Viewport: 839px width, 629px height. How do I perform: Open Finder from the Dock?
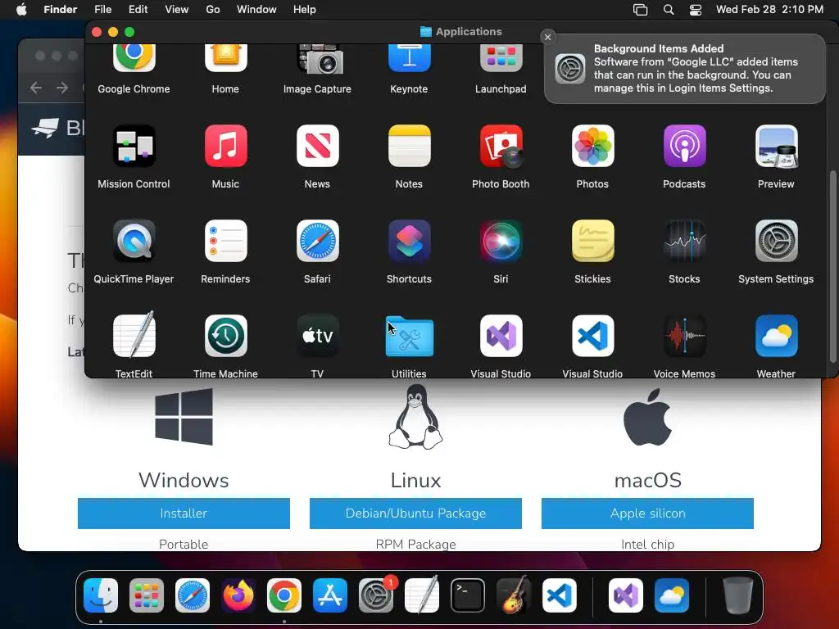[x=101, y=595]
